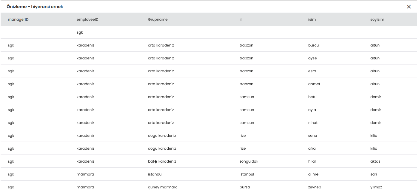Click the managerID column header

point(18,19)
